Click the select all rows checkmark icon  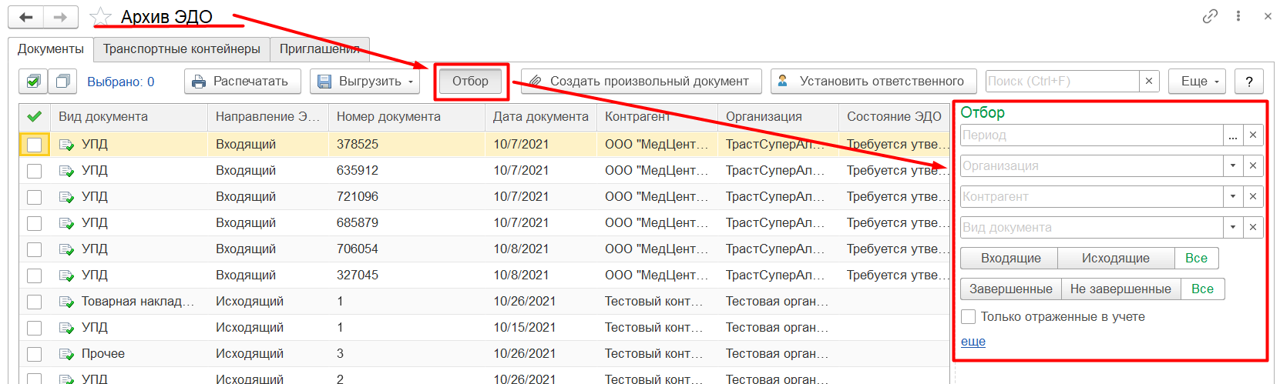(33, 81)
